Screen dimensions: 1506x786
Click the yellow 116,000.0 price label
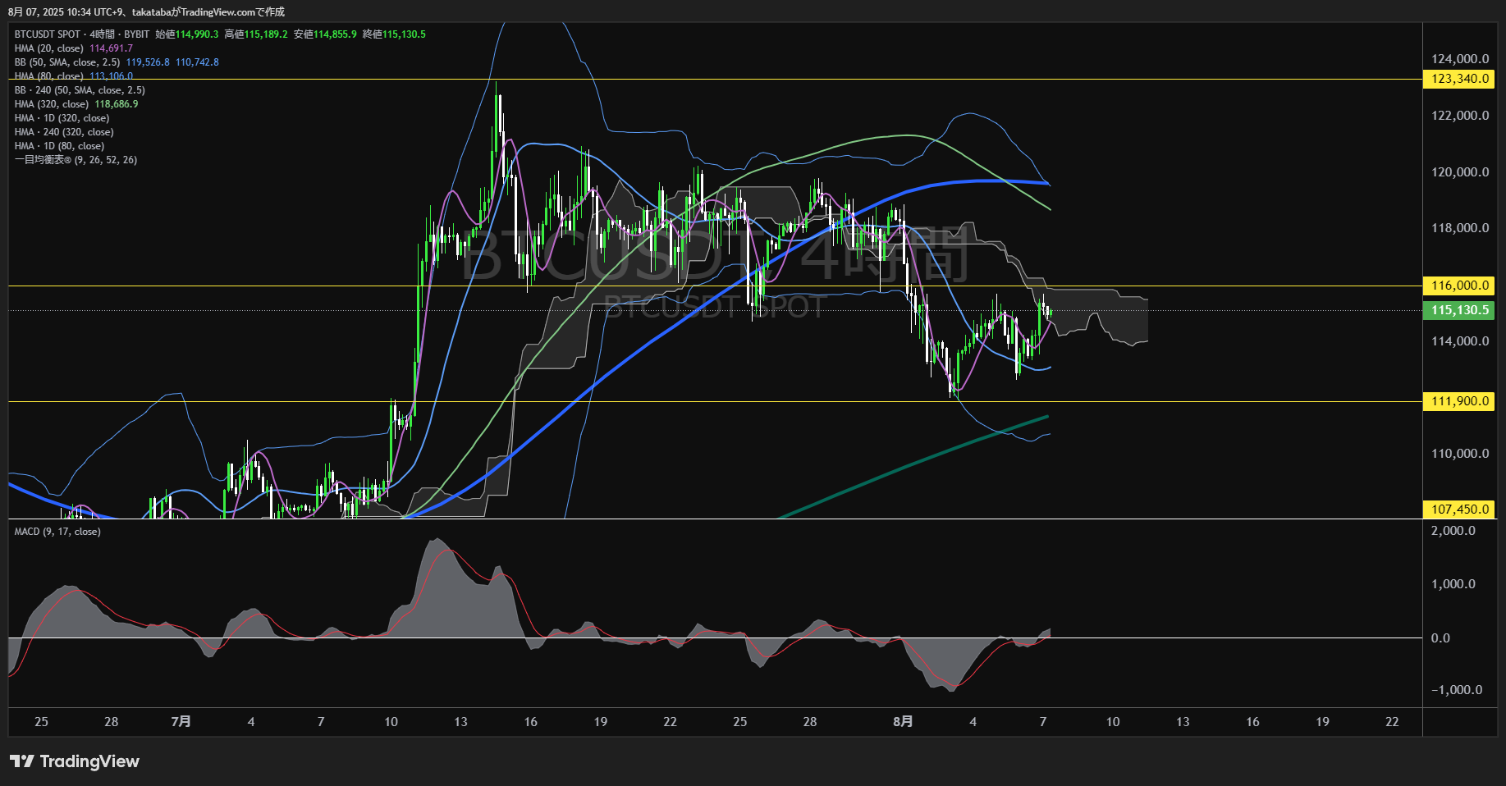pyautogui.click(x=1458, y=286)
